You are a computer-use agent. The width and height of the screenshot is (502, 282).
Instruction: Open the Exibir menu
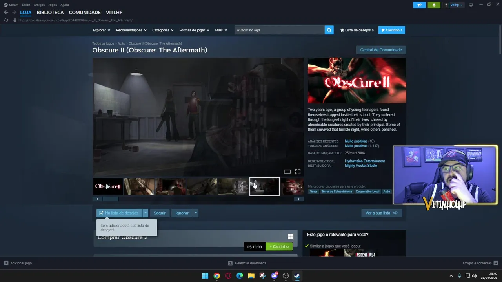click(26, 5)
